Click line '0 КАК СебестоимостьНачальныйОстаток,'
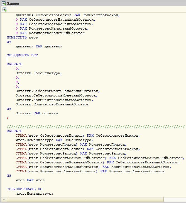 tap(55, 20)
